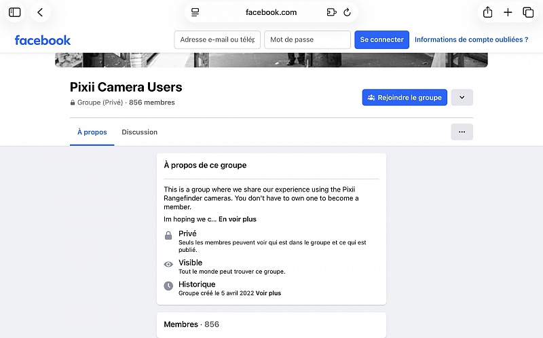The width and height of the screenshot is (543, 338).
Task: Open the Safari sidebar panel
Action: pyautogui.click(x=15, y=12)
